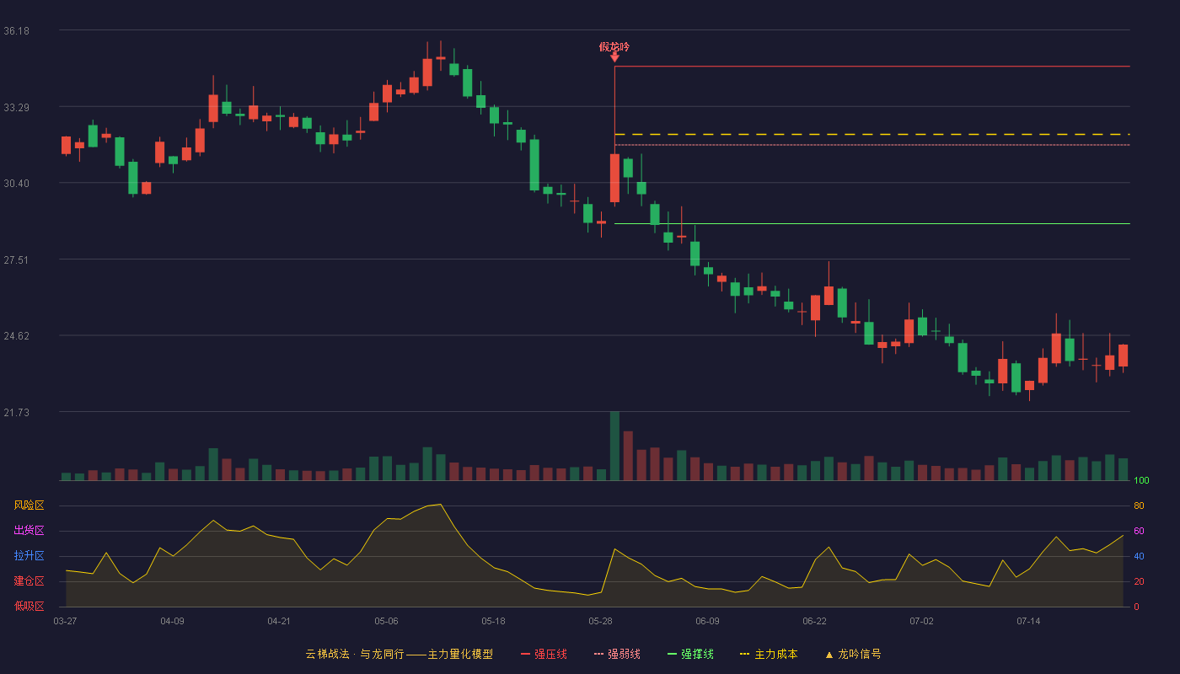Click the 07-02 date label

point(921,621)
